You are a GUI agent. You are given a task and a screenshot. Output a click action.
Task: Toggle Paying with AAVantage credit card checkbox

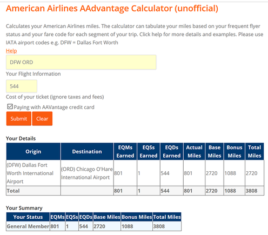coord(10,106)
